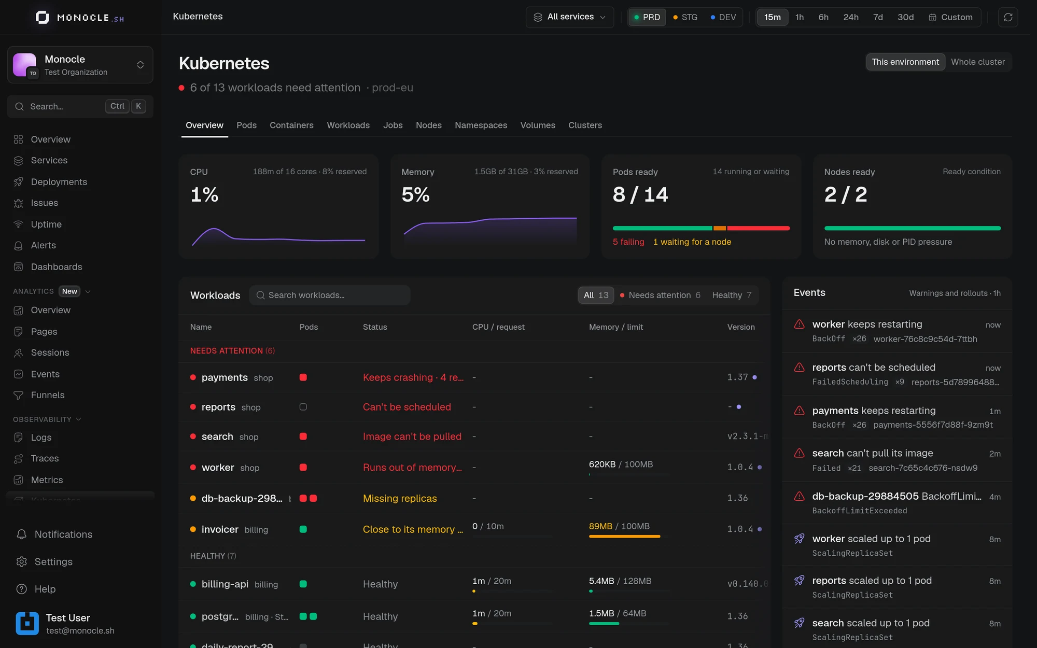Image resolution: width=1037 pixels, height=648 pixels.
Task: Switch to the Namespaces tab
Action: pyautogui.click(x=481, y=125)
